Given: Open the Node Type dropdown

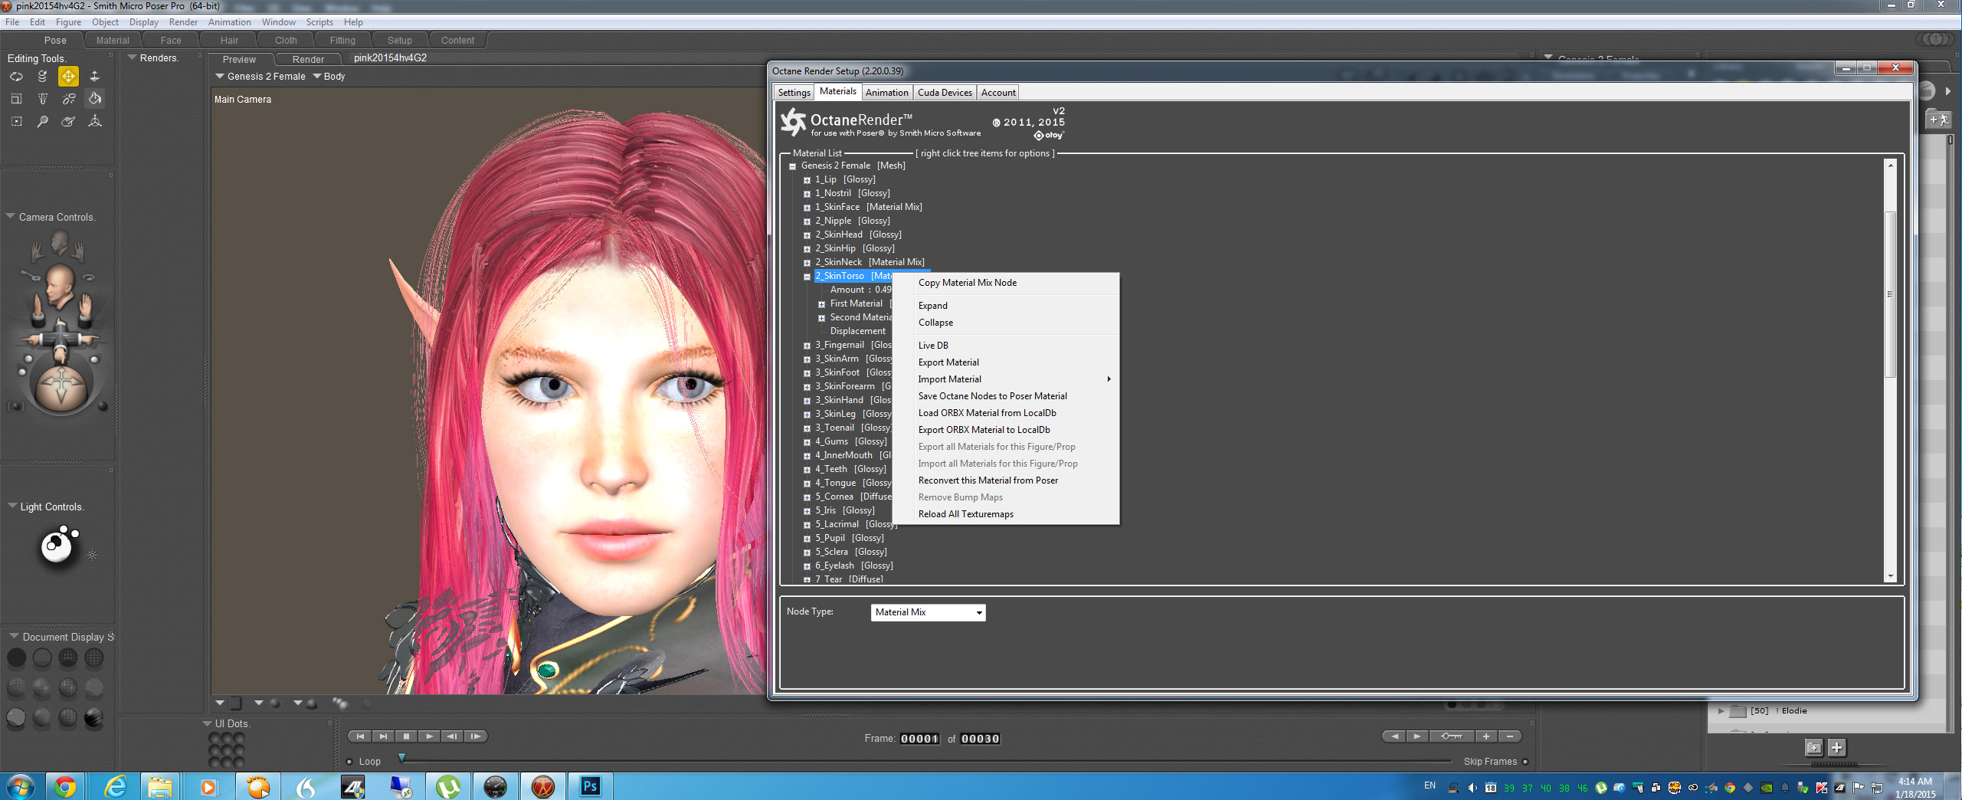Looking at the screenshot, I should (928, 612).
